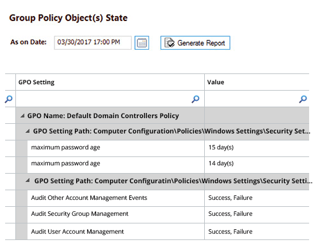This screenshot has width=320, height=249.
Task: Collapse the first GPO Setting Path group
Action: click(28, 131)
